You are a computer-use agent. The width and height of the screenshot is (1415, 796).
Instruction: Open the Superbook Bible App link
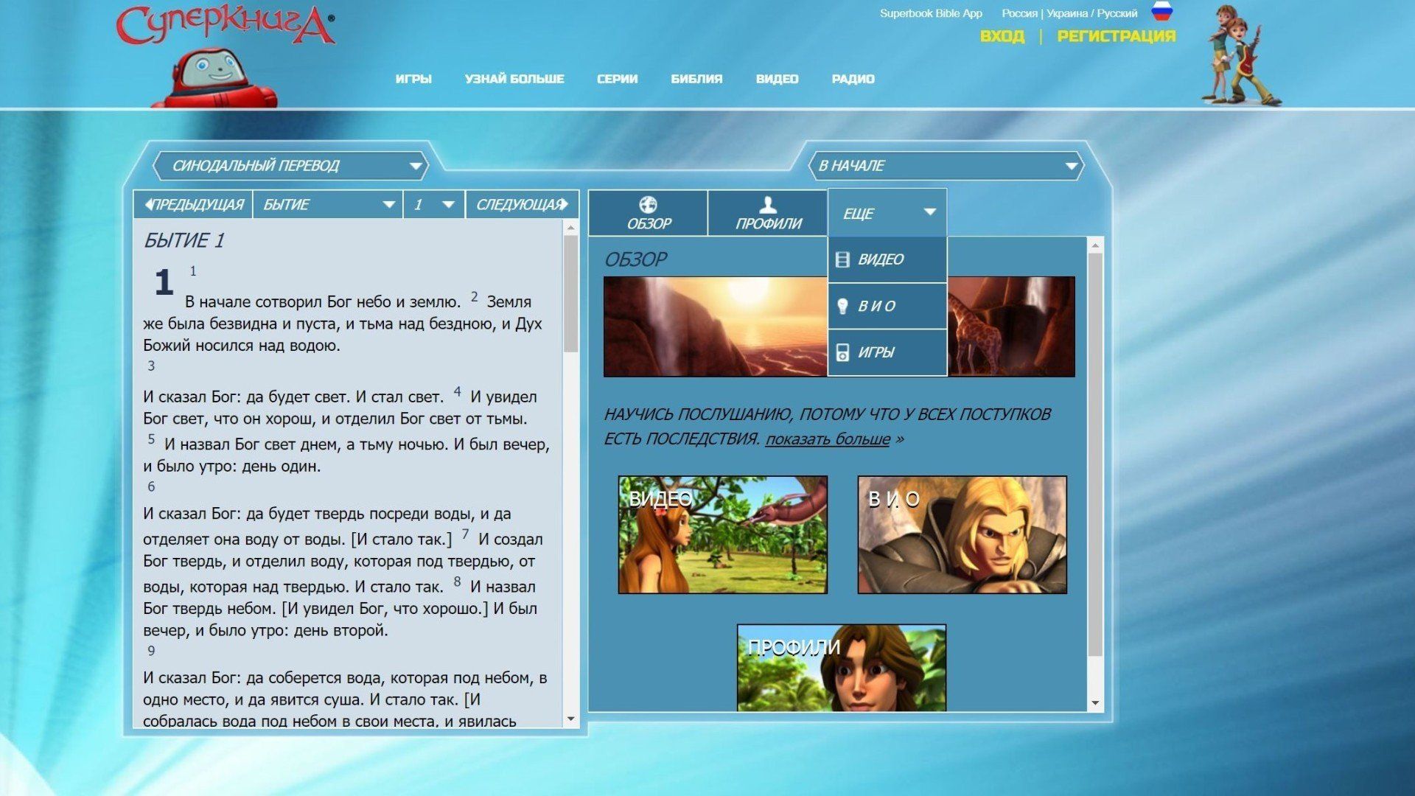tap(931, 13)
